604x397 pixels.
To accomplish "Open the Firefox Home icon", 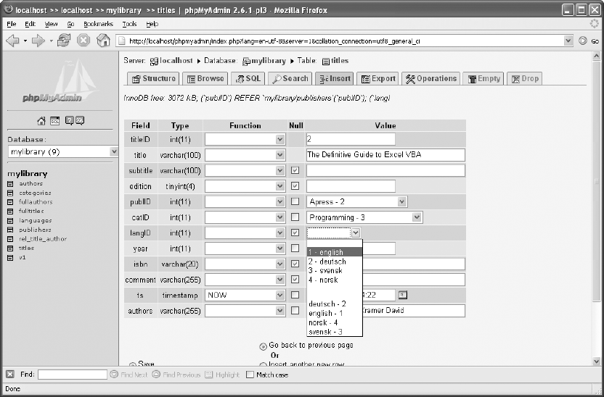I will [x=103, y=41].
